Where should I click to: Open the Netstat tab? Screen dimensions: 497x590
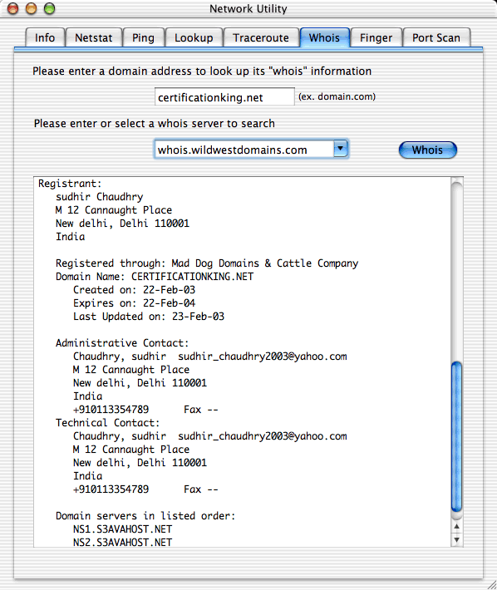(94, 37)
